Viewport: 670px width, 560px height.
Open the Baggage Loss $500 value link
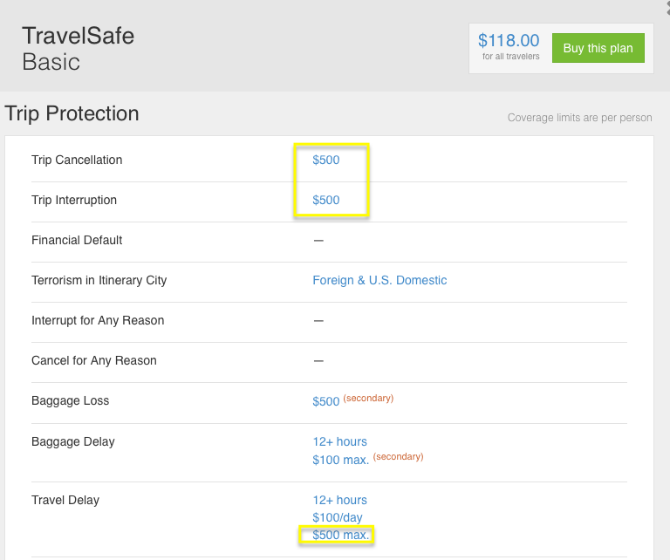326,401
